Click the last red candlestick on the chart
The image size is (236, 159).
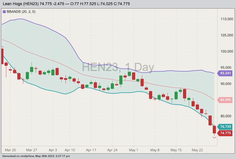[x=214, y=130]
